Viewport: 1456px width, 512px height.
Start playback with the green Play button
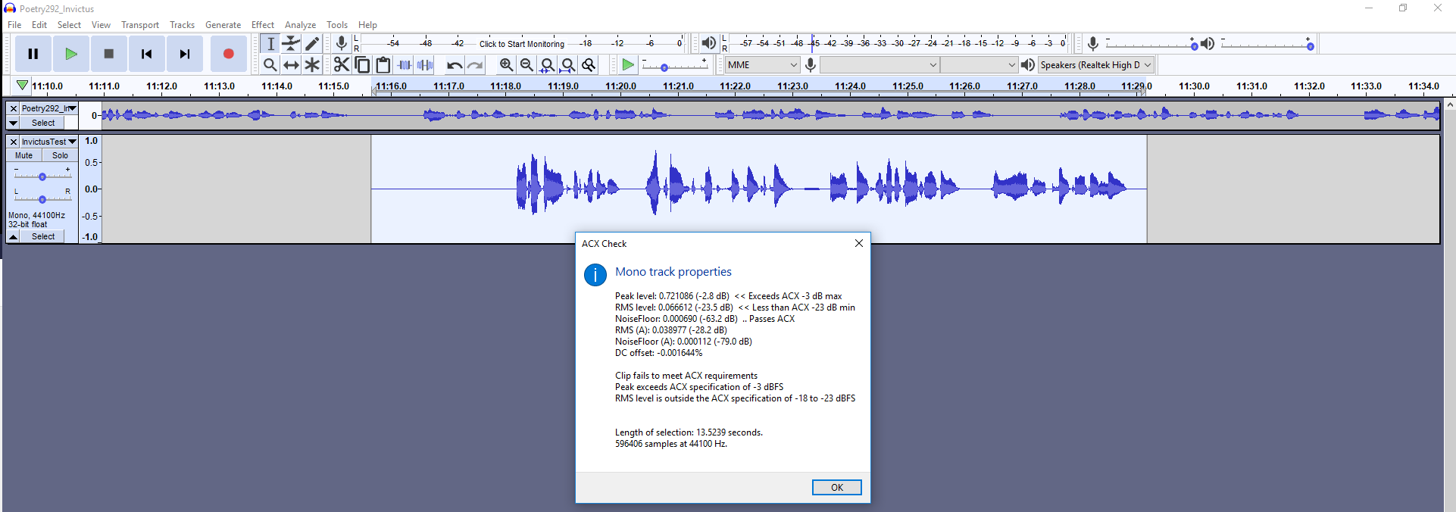pos(71,54)
